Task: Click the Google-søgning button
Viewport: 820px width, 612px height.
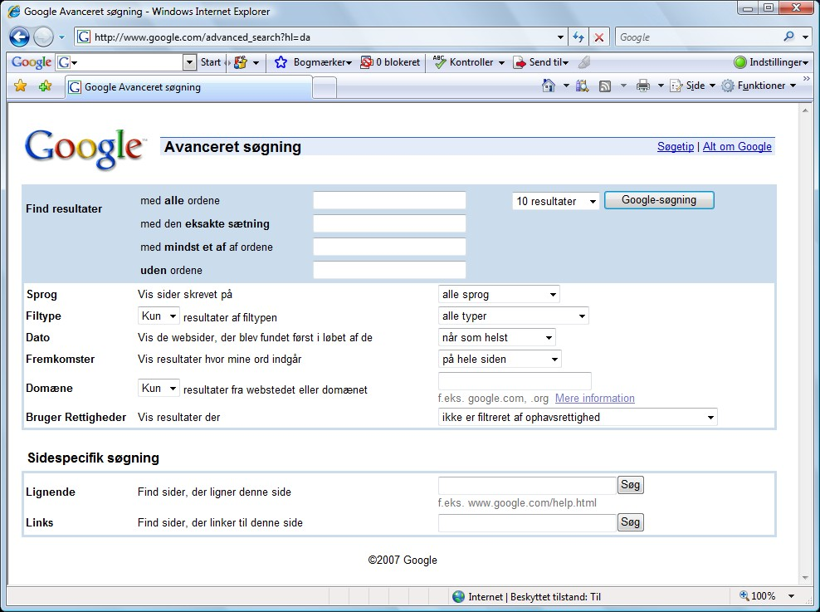Action: tap(659, 200)
